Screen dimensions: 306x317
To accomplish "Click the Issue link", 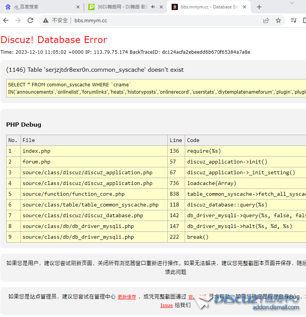I will (166, 305).
